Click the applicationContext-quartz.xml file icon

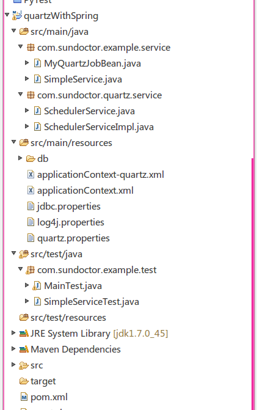point(31,174)
